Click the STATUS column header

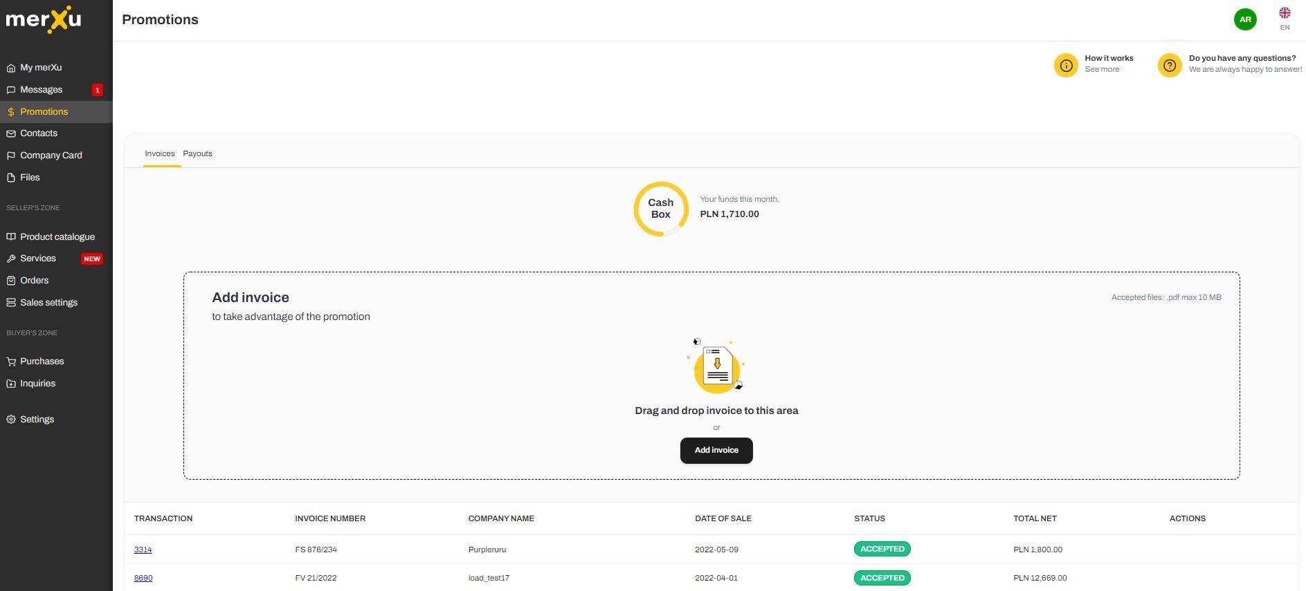click(x=869, y=518)
